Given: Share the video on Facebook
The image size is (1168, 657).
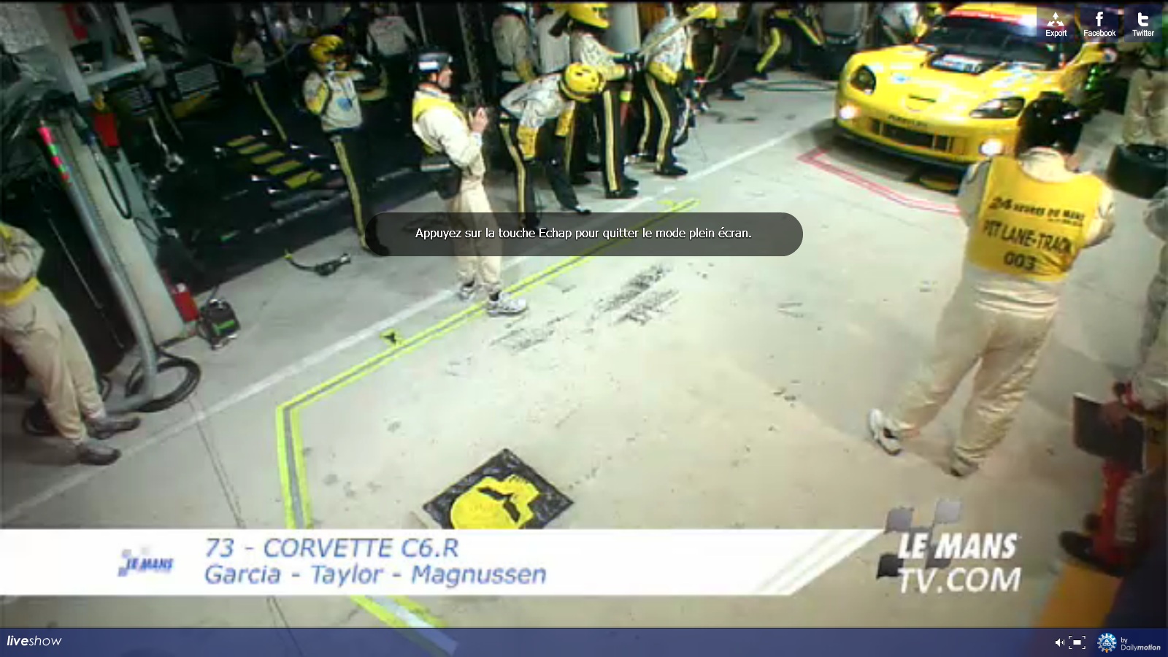Looking at the screenshot, I should point(1099,23).
